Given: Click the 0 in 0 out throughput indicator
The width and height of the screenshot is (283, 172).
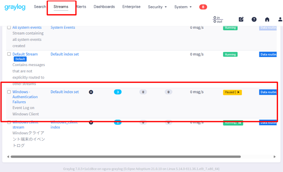Looking at the screenshot, I should [218, 19].
